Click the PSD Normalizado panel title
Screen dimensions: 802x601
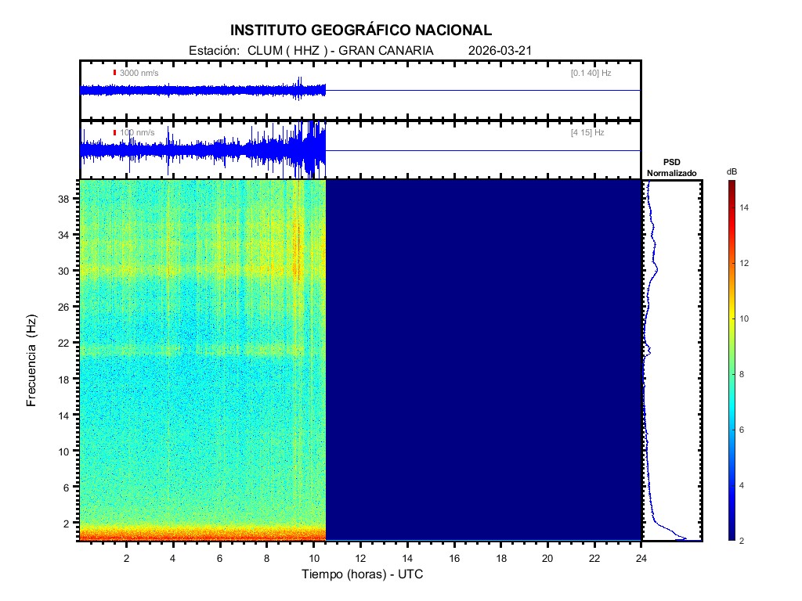point(671,167)
